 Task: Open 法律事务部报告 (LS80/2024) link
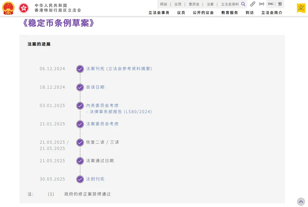click(x=121, y=112)
